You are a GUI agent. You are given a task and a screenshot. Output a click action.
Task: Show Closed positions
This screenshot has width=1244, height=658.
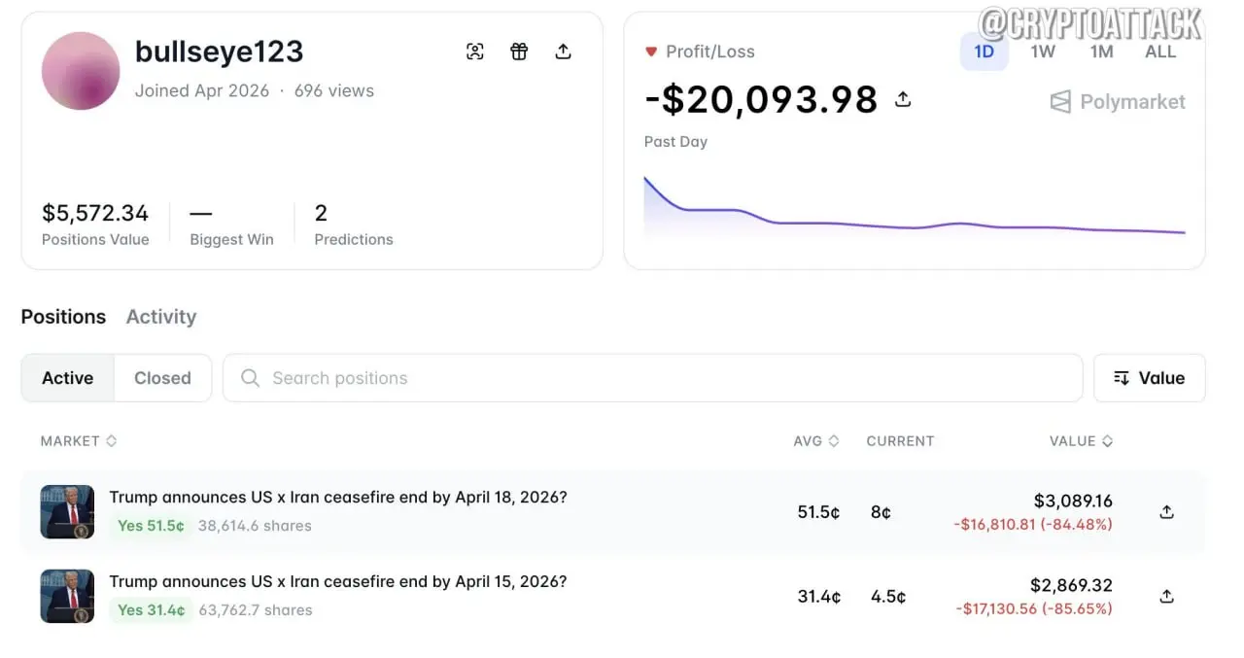162,378
